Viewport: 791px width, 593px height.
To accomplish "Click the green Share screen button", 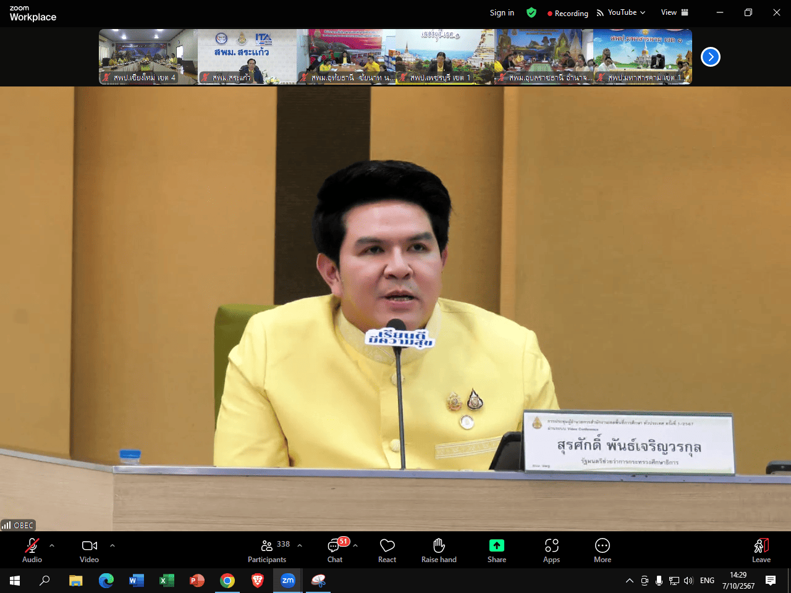I will click(x=497, y=550).
